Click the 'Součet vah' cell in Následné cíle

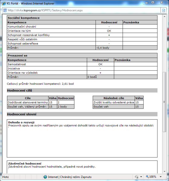tap(114, 107)
